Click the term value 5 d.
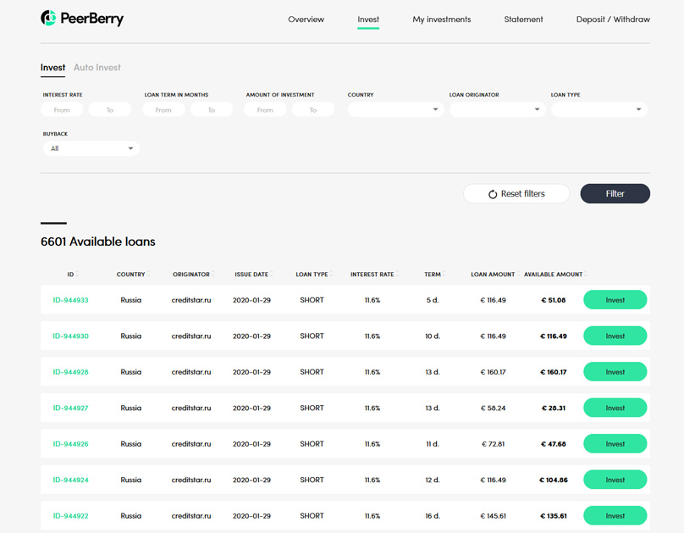The image size is (684, 533). pyautogui.click(x=433, y=300)
